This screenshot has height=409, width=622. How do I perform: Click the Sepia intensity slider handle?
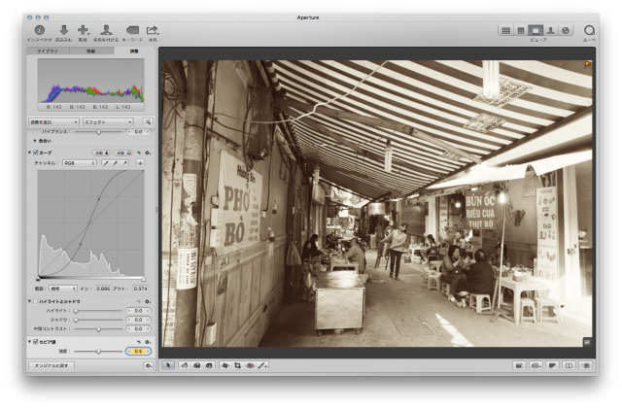point(98,352)
